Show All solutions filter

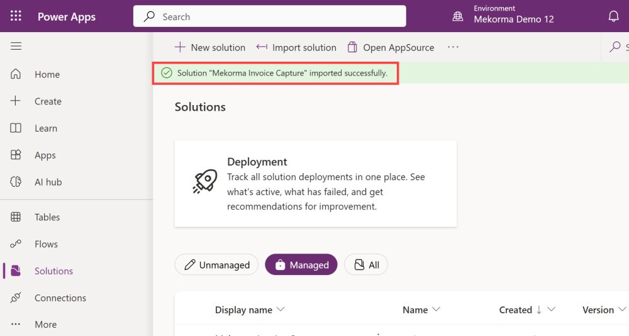pyautogui.click(x=366, y=265)
